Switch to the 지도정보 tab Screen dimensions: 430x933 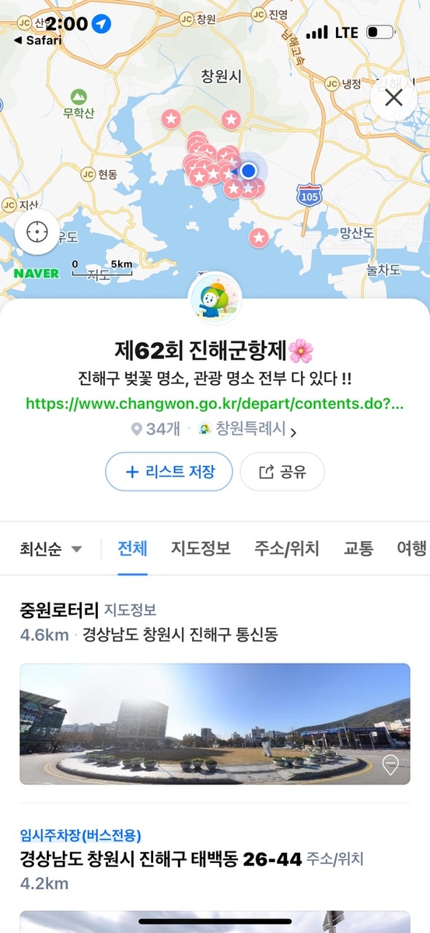pyautogui.click(x=201, y=548)
